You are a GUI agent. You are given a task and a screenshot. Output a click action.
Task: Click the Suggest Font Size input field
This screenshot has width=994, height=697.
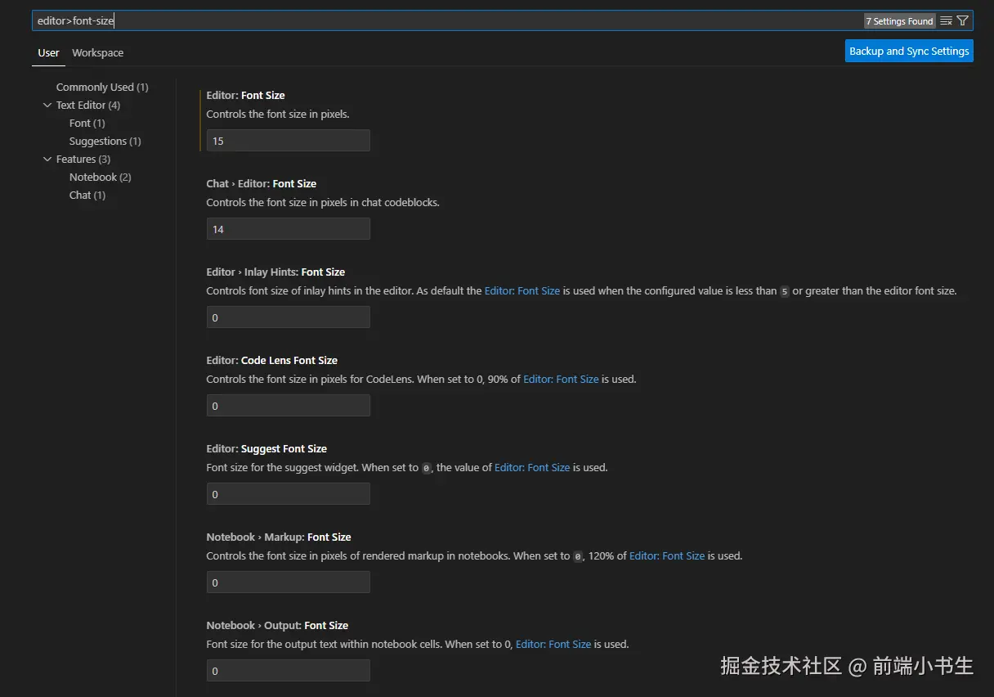click(x=288, y=493)
